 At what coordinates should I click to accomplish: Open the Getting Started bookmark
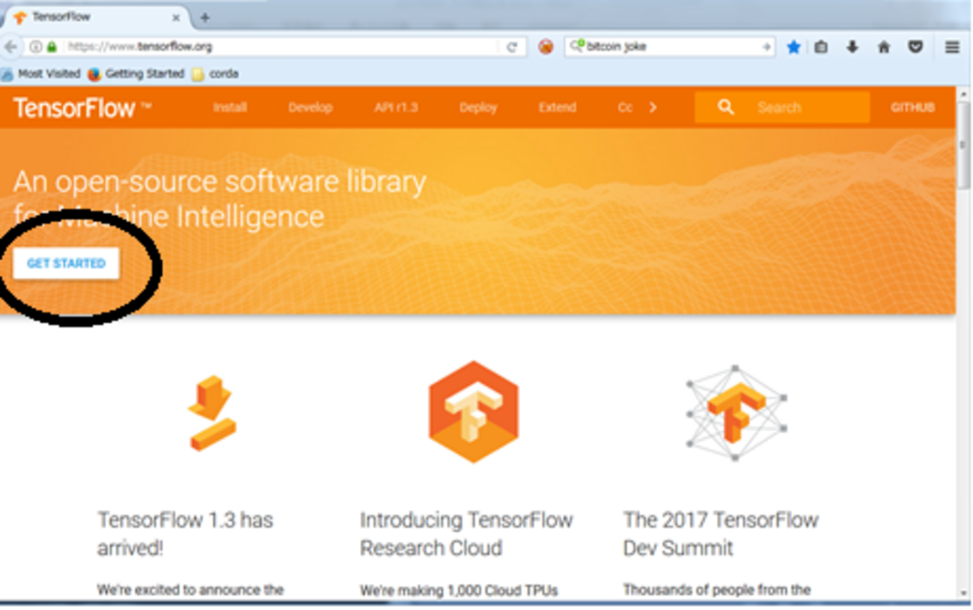[x=135, y=74]
